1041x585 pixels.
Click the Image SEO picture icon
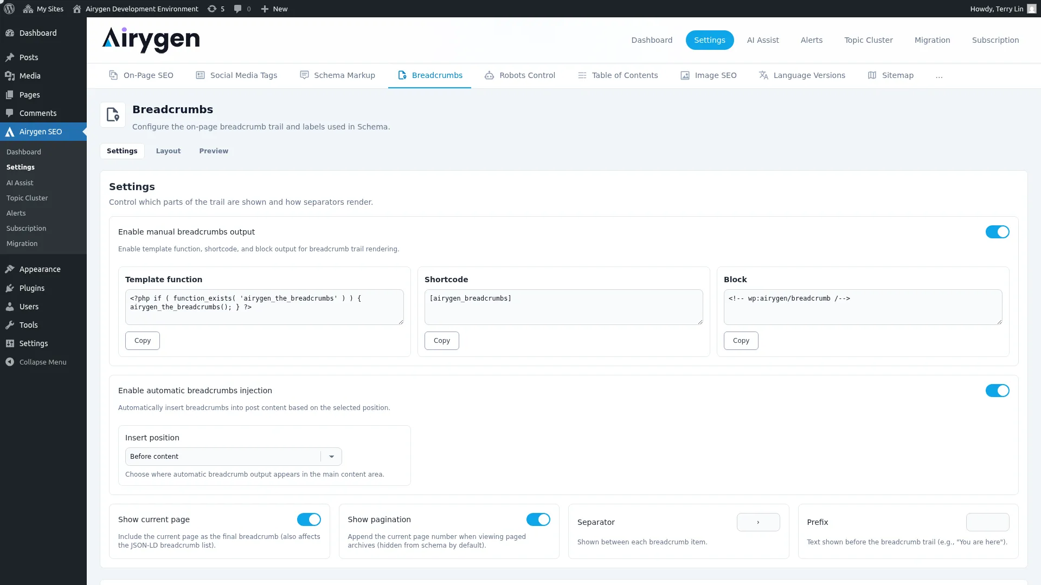685,75
